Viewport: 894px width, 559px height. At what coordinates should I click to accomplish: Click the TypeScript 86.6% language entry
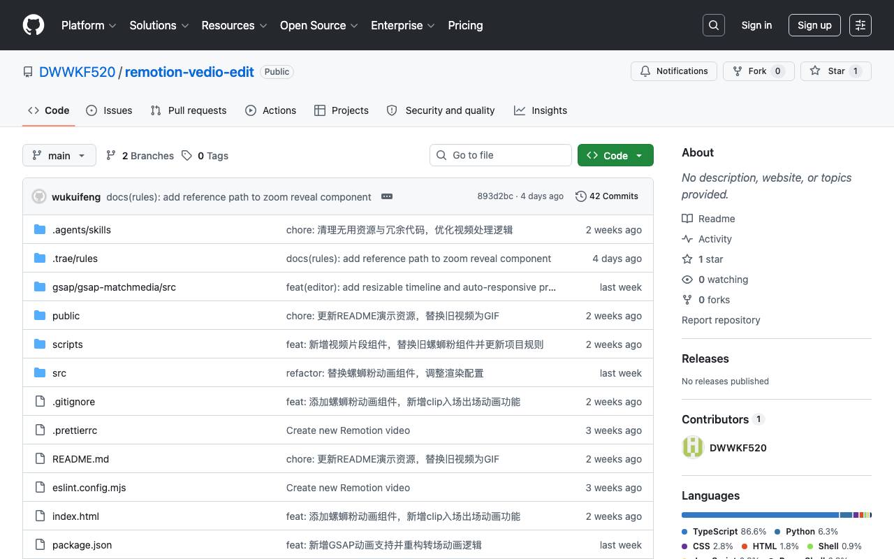724,532
